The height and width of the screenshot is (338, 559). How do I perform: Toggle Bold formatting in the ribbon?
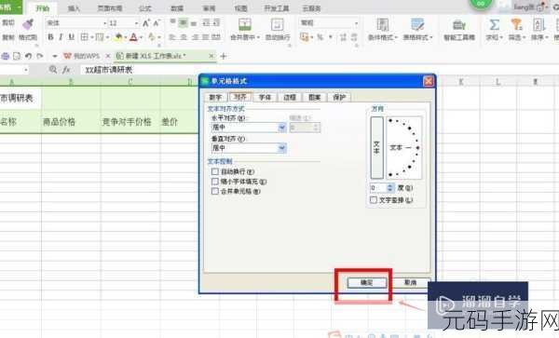point(50,36)
